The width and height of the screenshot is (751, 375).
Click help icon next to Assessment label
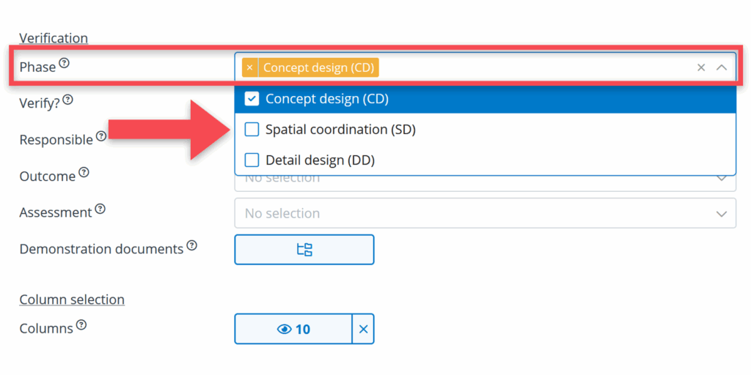100,209
